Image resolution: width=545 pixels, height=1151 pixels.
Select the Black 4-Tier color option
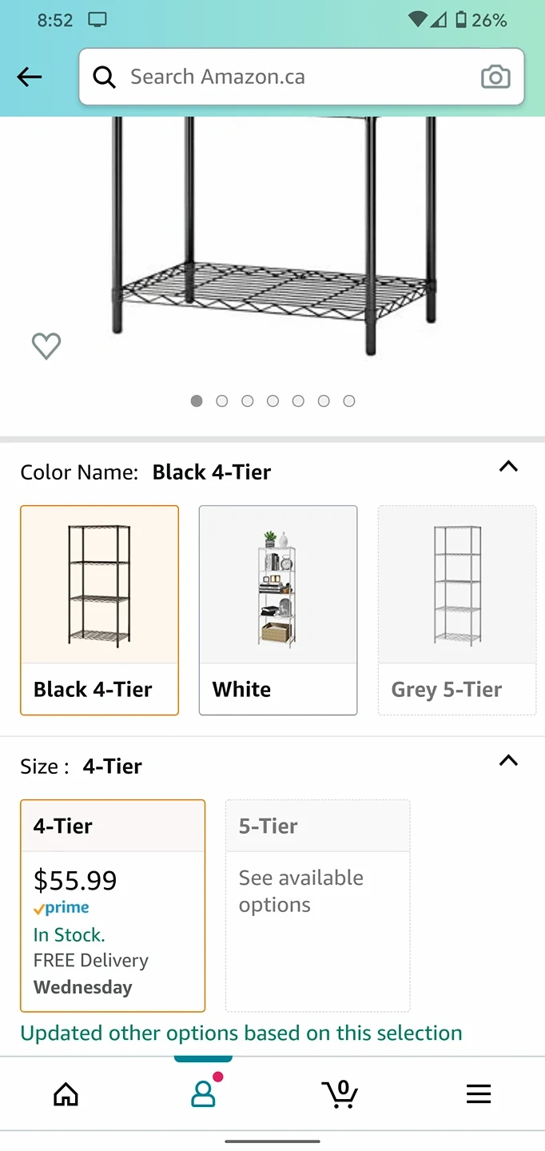click(x=100, y=610)
